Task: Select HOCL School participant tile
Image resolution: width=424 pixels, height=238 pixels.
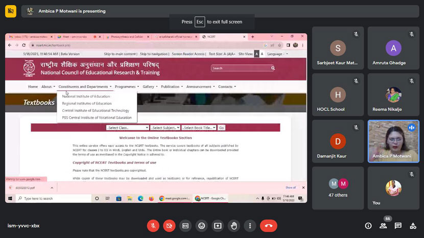Action: pos(338,95)
